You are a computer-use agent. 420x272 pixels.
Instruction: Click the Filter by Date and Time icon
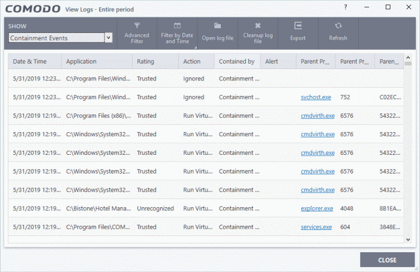(x=177, y=26)
